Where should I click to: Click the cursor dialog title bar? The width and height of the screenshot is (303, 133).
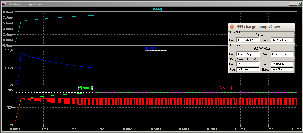tap(261, 27)
